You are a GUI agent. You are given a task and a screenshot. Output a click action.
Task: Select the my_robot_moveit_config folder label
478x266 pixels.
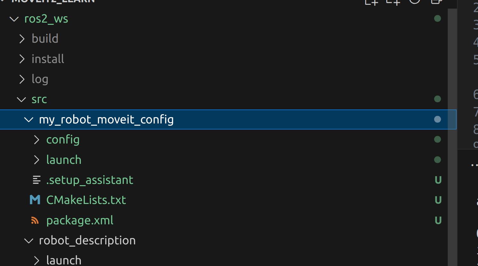[106, 120]
